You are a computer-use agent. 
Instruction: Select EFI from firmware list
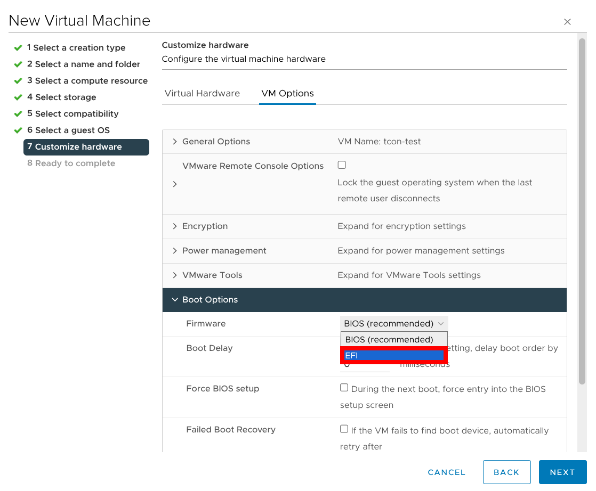click(393, 355)
